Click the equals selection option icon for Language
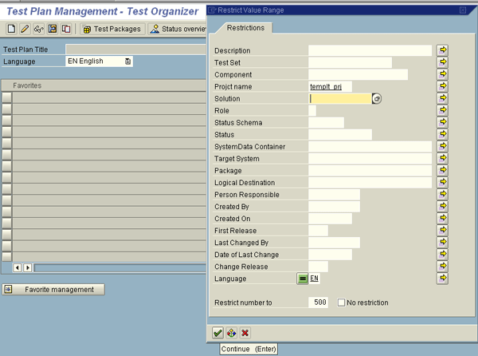478x356 pixels. point(303,279)
